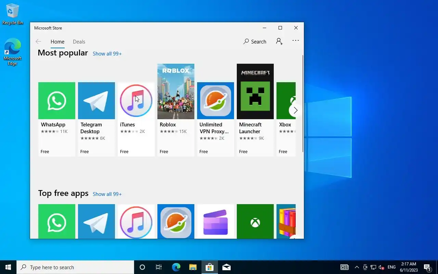The width and height of the screenshot is (438, 274).
Task: Open VPN Proxy icon in Top free apps
Action: (x=176, y=221)
